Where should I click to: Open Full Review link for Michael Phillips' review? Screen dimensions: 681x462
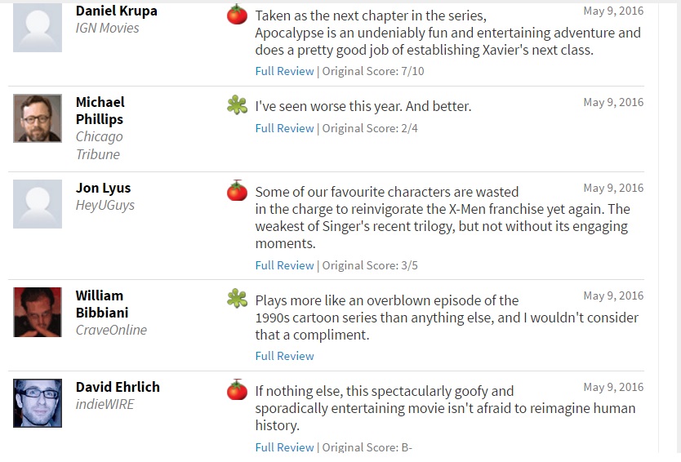(x=284, y=128)
